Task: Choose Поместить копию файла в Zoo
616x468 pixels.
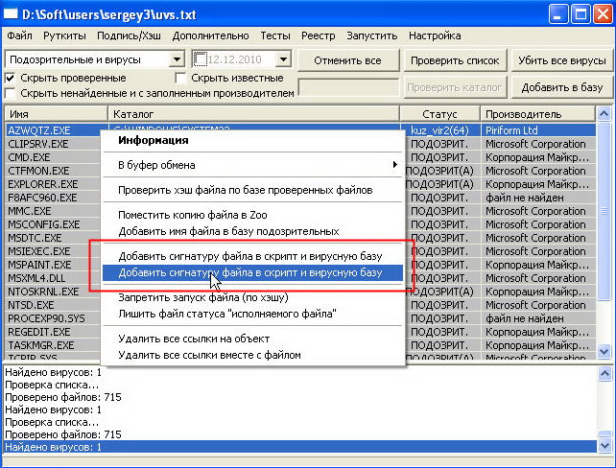Action: (253, 215)
